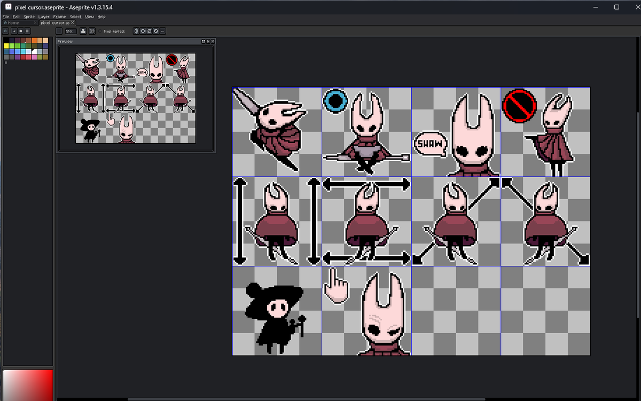The image size is (641, 401).
Task: Pick the purple palette swatch
Action: pos(17,57)
